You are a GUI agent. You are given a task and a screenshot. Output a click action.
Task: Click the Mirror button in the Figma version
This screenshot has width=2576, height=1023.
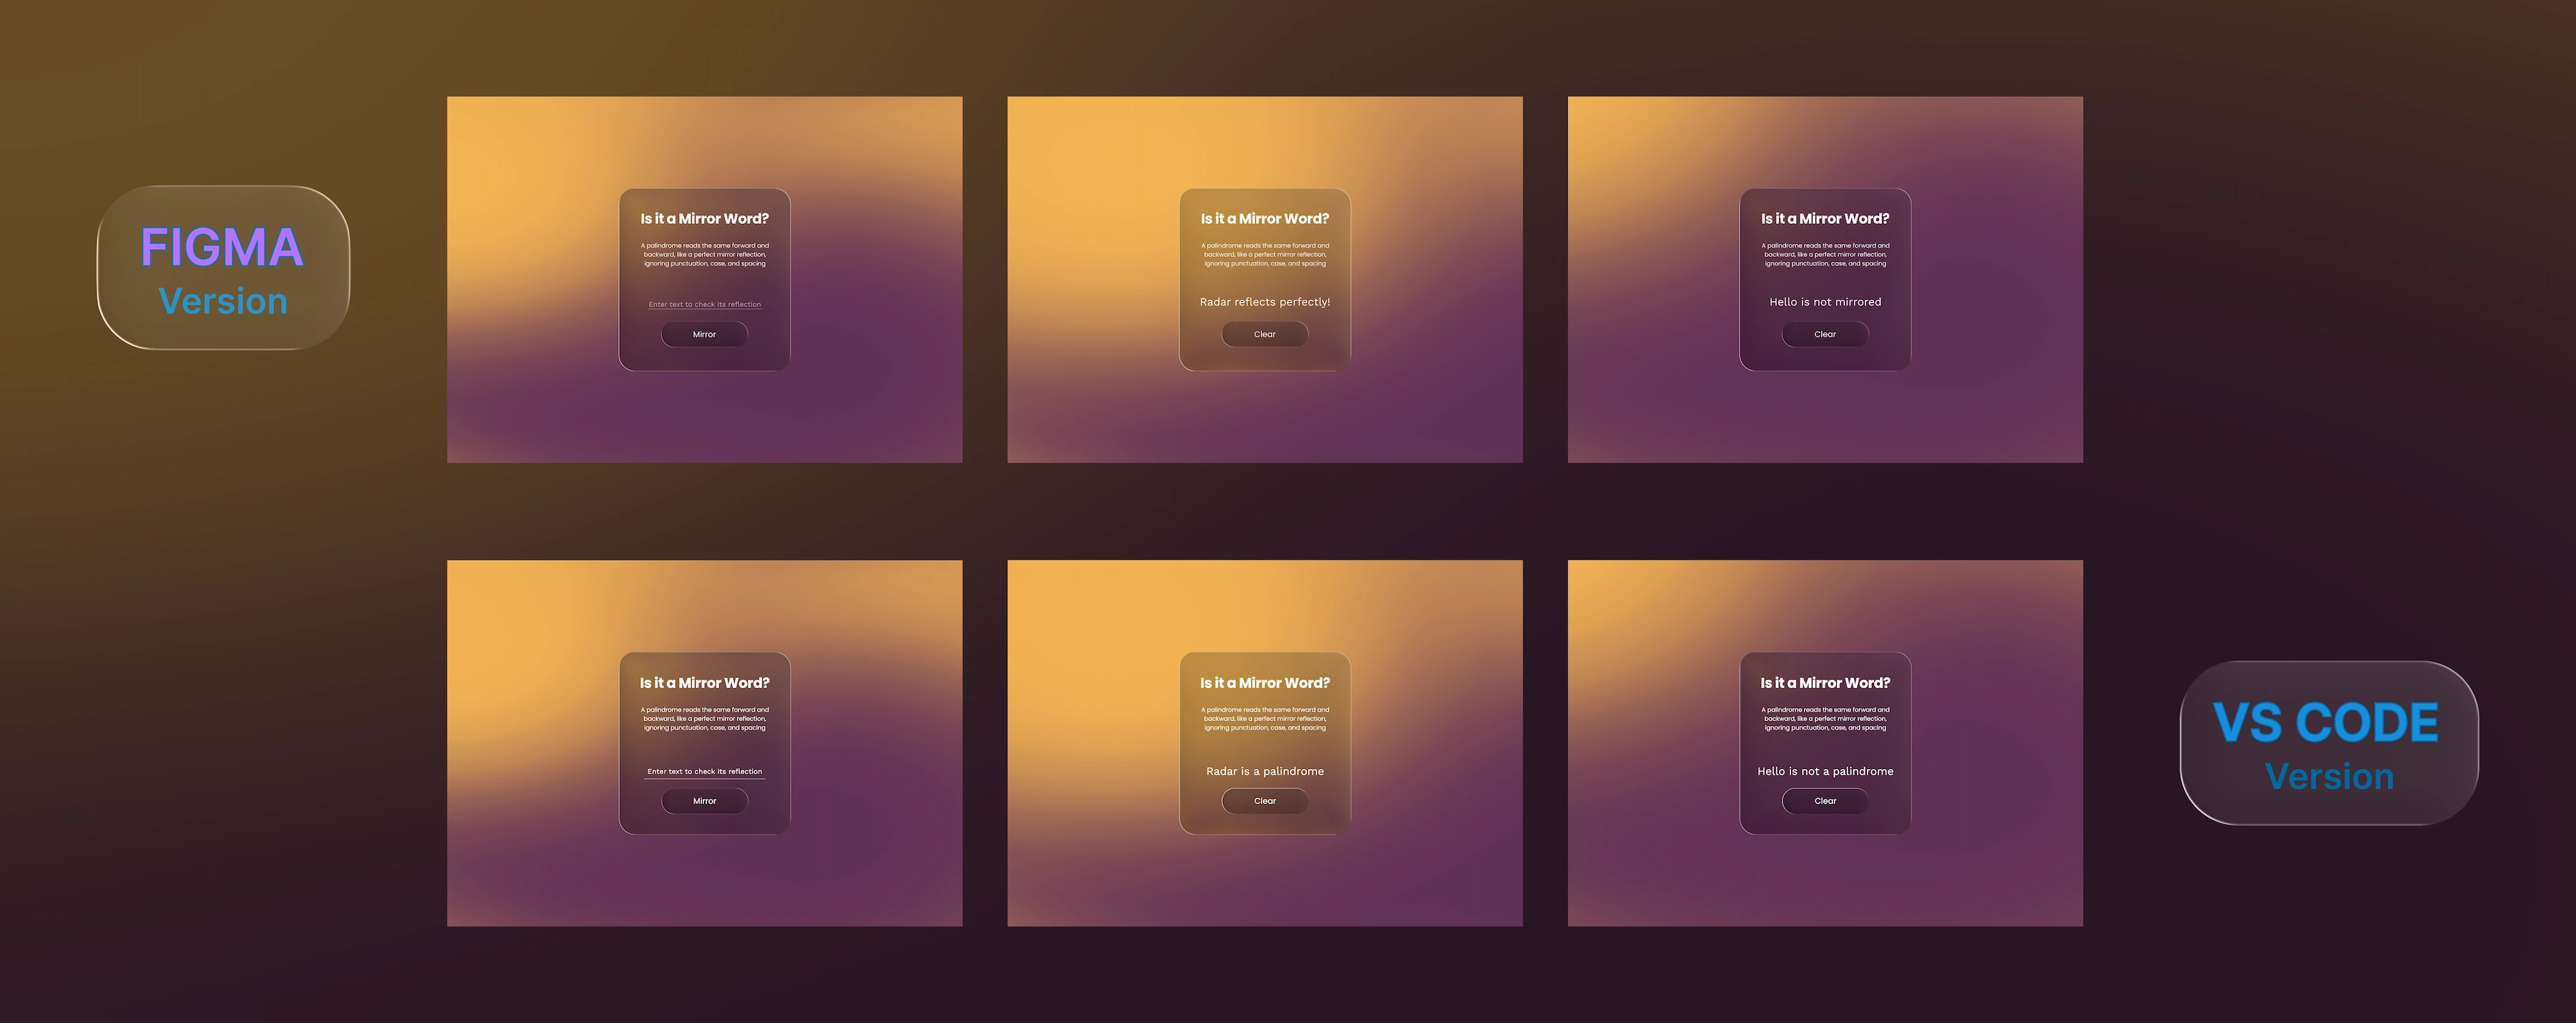704,334
